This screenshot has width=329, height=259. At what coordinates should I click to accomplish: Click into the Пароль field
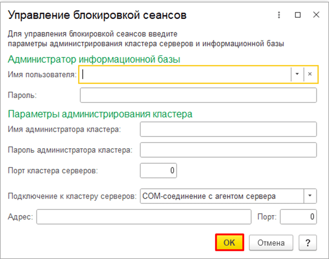tap(198, 95)
